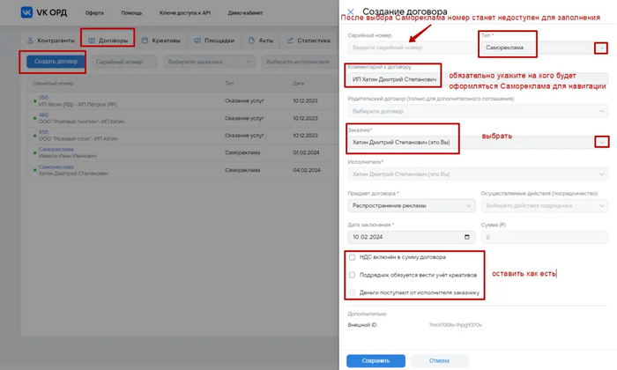Click the Статистика chart icon
Screen dimensions: 617x370
click(x=290, y=41)
